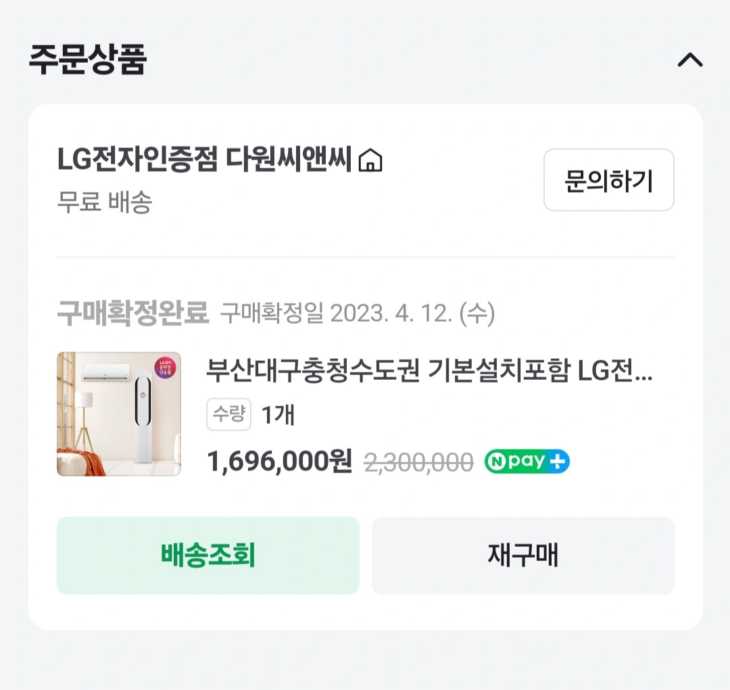Viewport: 730px width, 690px height.
Task: Click the 수량 quantity label badge
Action: [228, 414]
